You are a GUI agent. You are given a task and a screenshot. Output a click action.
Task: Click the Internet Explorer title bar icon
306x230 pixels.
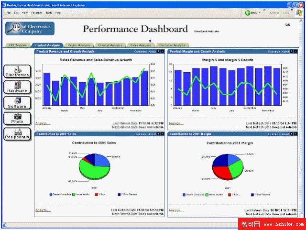click(5, 5)
